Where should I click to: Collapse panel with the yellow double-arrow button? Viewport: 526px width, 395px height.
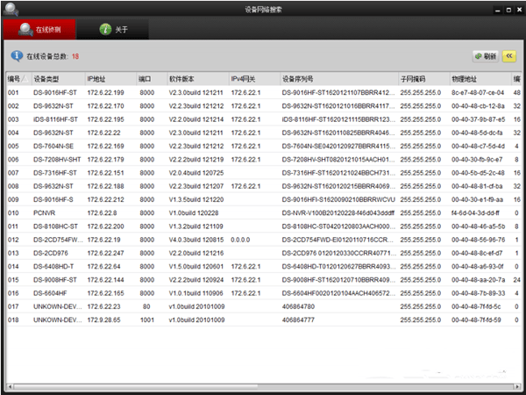tap(508, 55)
